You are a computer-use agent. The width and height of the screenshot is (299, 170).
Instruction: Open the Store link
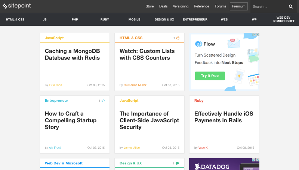150,6
